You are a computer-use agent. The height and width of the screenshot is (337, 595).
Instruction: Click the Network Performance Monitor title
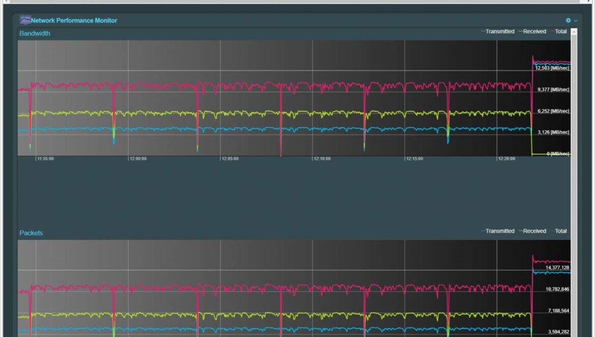point(74,20)
